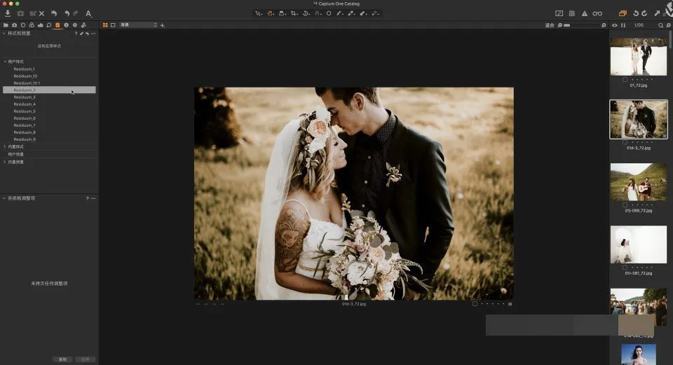Select the 01j-089_72.jpg thumbnail
The image size is (673, 365).
click(638, 181)
